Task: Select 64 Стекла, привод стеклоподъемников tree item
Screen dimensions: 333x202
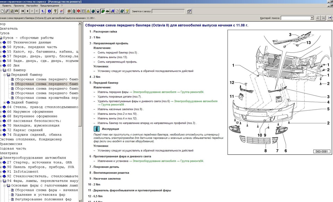Action: pos(43,107)
